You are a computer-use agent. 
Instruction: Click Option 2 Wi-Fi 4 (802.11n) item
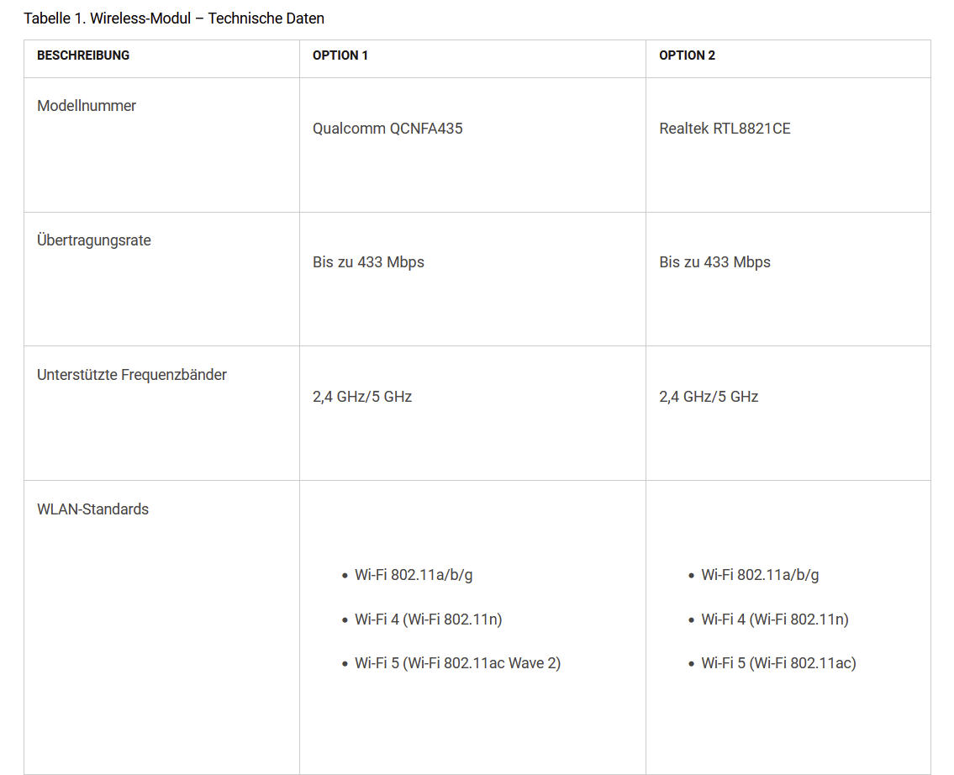pos(774,619)
